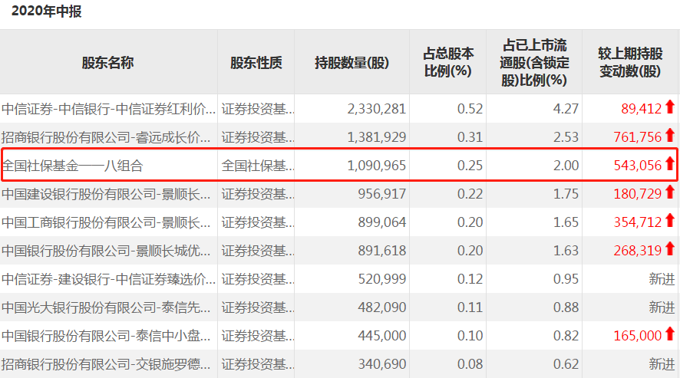Click the change value 89,412
This screenshot has width=680, height=378.
click(642, 108)
